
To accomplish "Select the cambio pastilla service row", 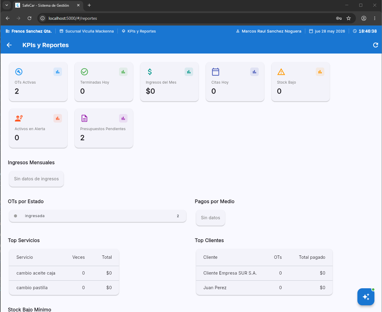I will tap(64, 288).
